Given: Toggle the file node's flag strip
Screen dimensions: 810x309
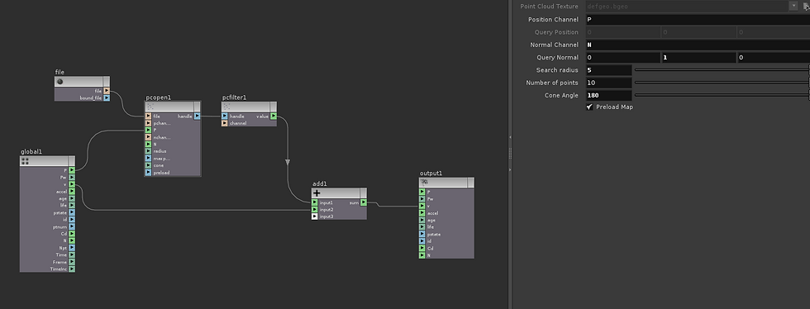Looking at the screenshot, I should pyautogui.click(x=106, y=82).
